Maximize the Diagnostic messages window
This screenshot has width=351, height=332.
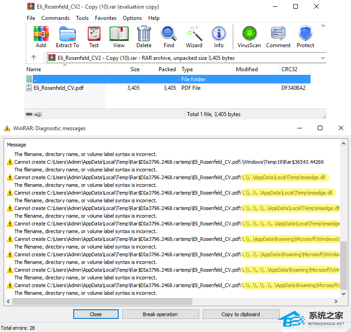click(x=320, y=128)
